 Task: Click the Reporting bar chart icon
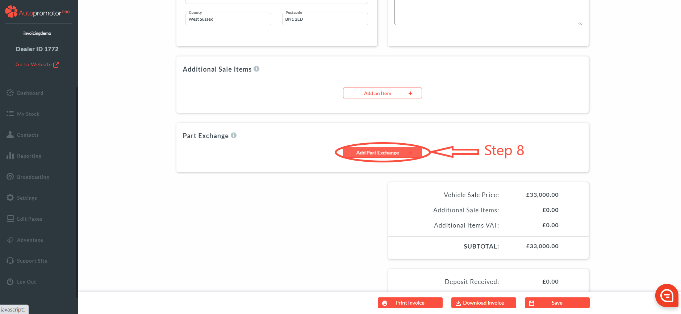click(x=10, y=156)
